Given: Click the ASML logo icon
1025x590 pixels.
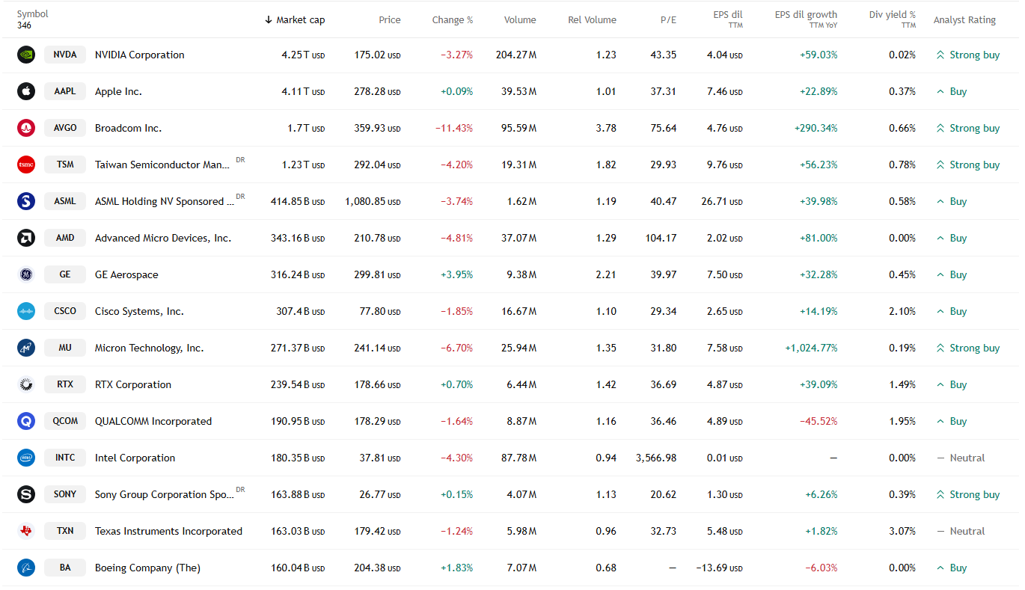Looking at the screenshot, I should click(x=26, y=201).
